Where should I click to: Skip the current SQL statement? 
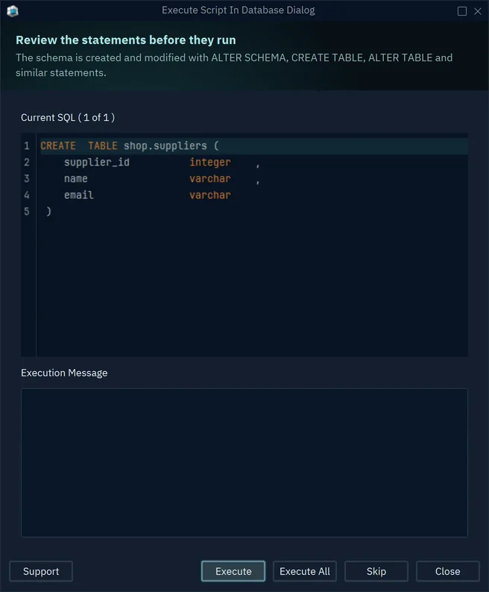(x=376, y=571)
